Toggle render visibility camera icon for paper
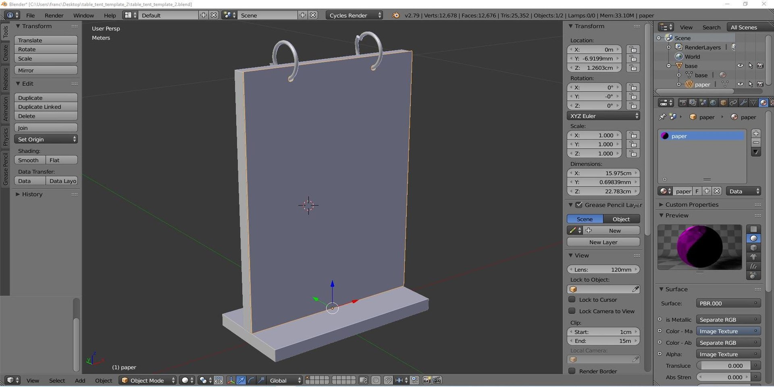Screen dimensions: 774x387 tap(760, 84)
